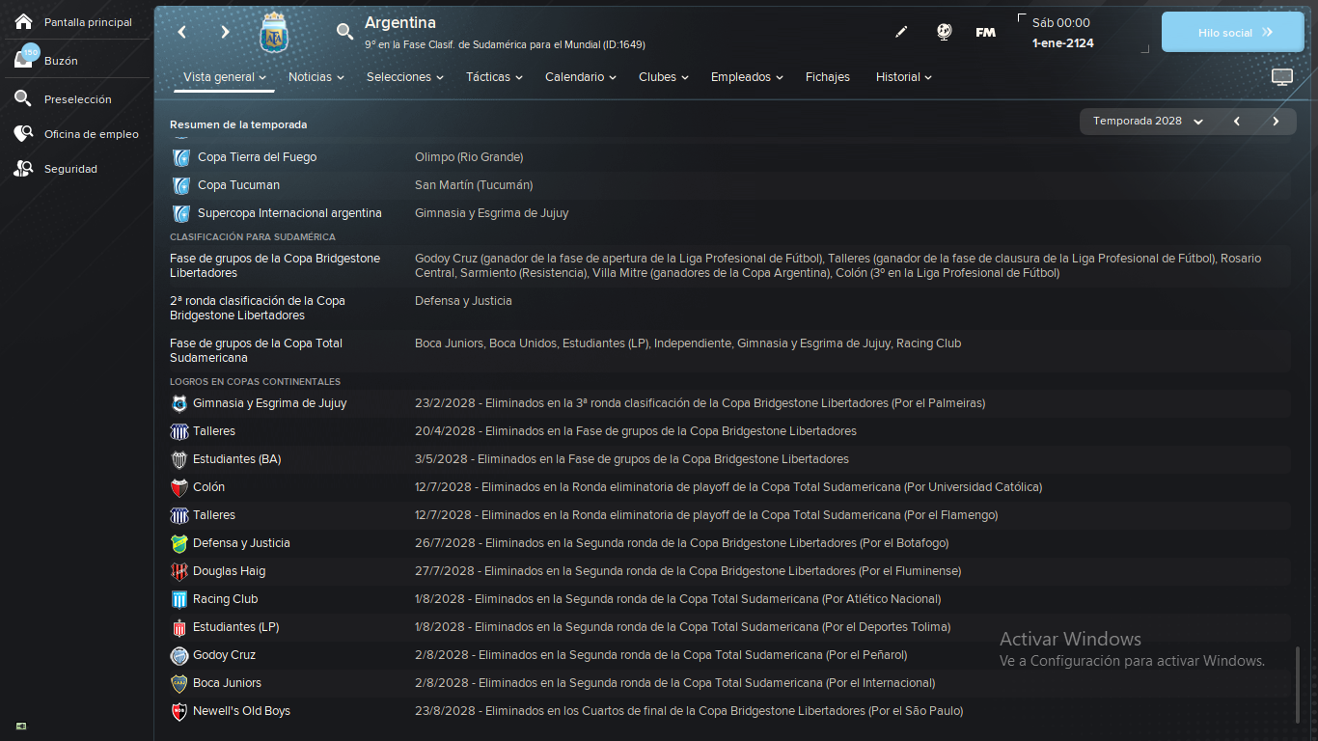Click the small icon at sidebar bottom

pos(21,726)
